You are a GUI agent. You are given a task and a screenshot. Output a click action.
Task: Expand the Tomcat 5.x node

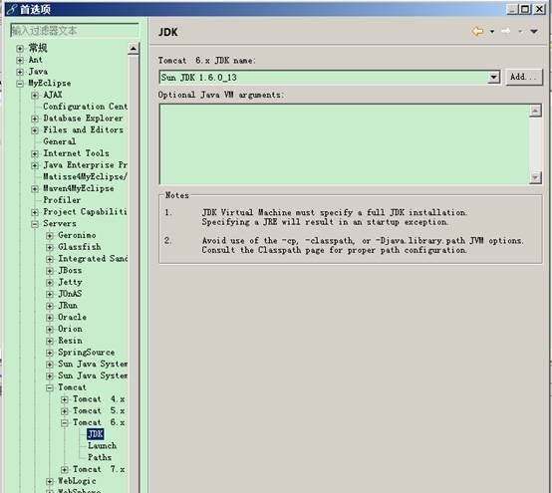pos(65,411)
